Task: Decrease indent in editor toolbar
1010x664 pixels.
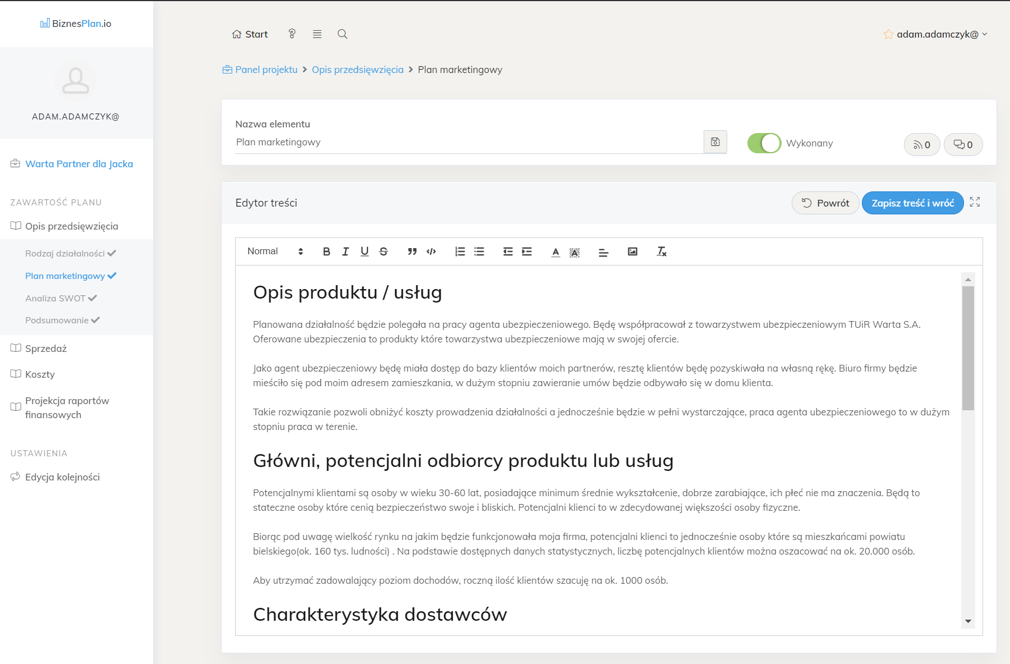Action: (x=508, y=251)
